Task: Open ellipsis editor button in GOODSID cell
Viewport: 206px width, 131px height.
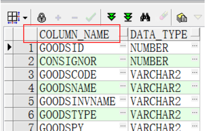Action: 123,46
